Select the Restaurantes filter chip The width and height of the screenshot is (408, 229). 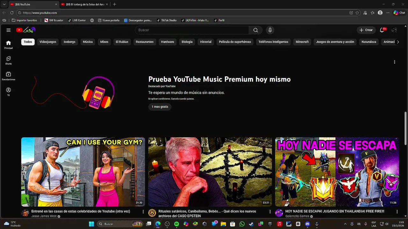[x=145, y=42]
